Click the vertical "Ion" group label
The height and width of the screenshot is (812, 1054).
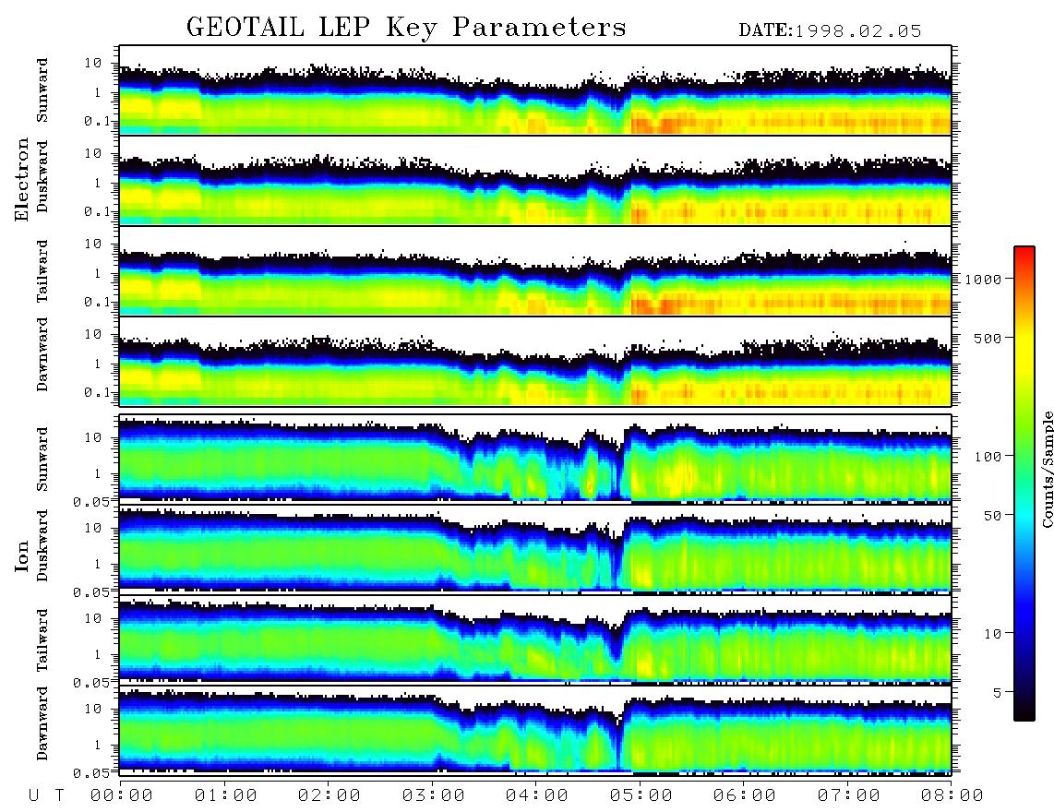point(22,555)
